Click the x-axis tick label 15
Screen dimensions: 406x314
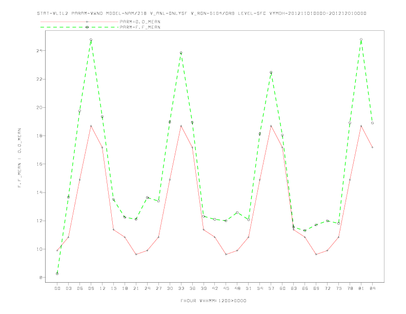(113, 288)
